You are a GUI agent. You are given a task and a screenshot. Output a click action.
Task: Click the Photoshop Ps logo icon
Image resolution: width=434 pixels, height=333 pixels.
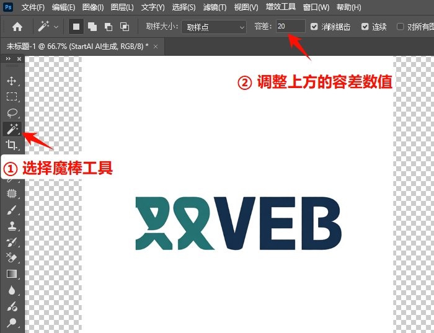(x=8, y=7)
